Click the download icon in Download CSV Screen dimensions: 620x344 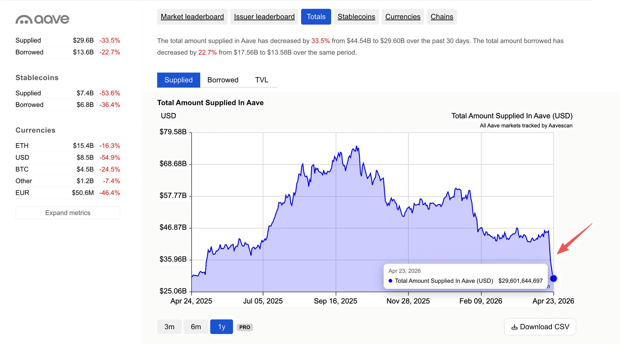tap(514, 327)
